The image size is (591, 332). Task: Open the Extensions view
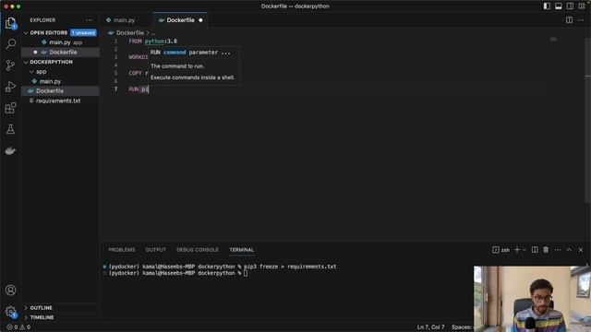pos(10,108)
